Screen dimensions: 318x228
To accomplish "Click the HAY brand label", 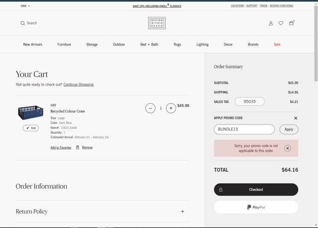I will (53, 105).
